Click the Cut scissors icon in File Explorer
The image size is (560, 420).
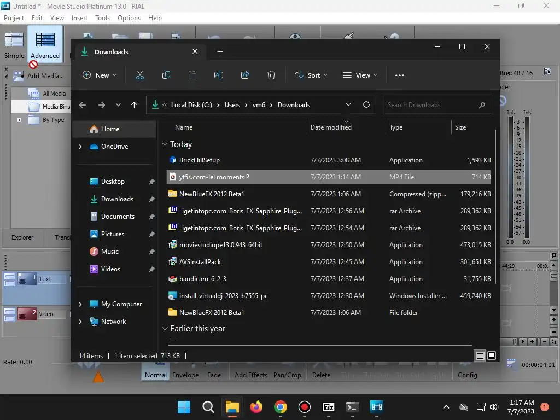(139, 75)
